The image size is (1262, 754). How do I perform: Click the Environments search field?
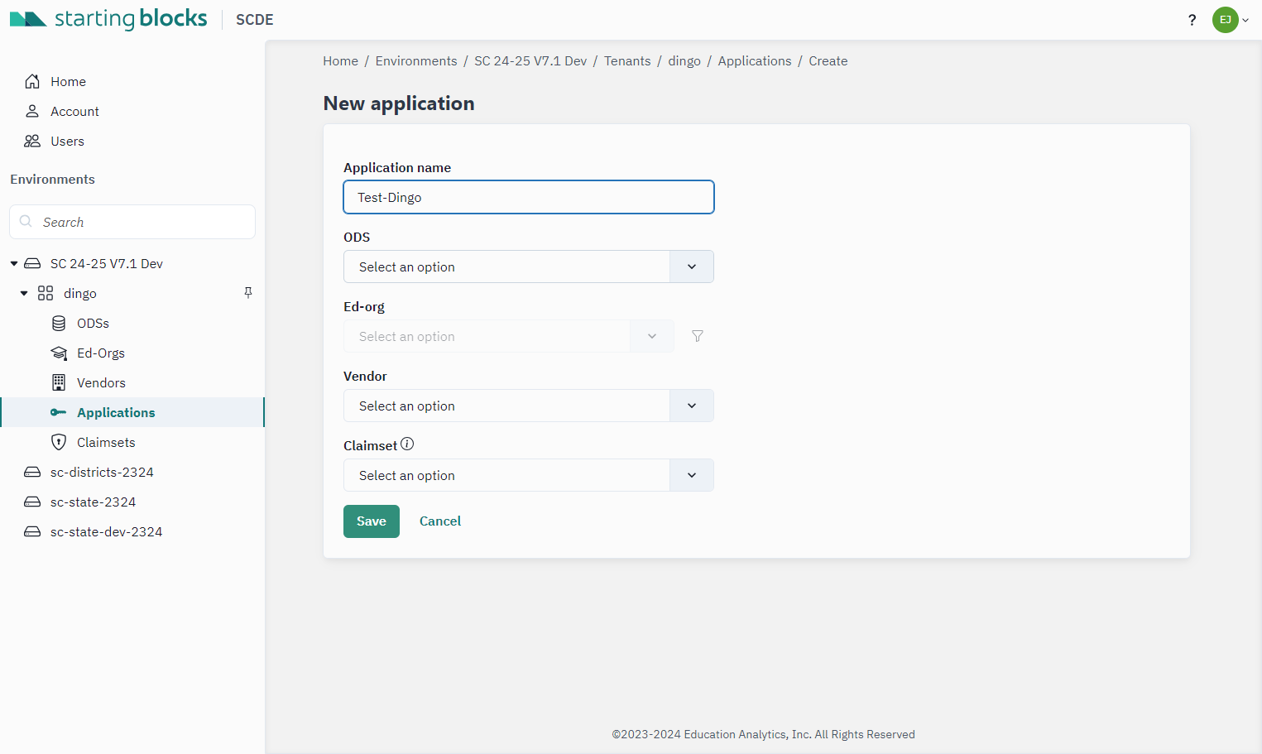click(132, 222)
